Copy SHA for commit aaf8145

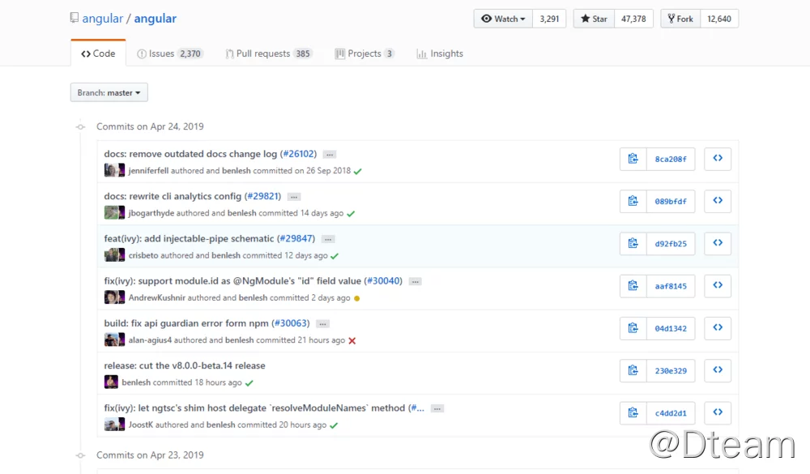(x=633, y=286)
